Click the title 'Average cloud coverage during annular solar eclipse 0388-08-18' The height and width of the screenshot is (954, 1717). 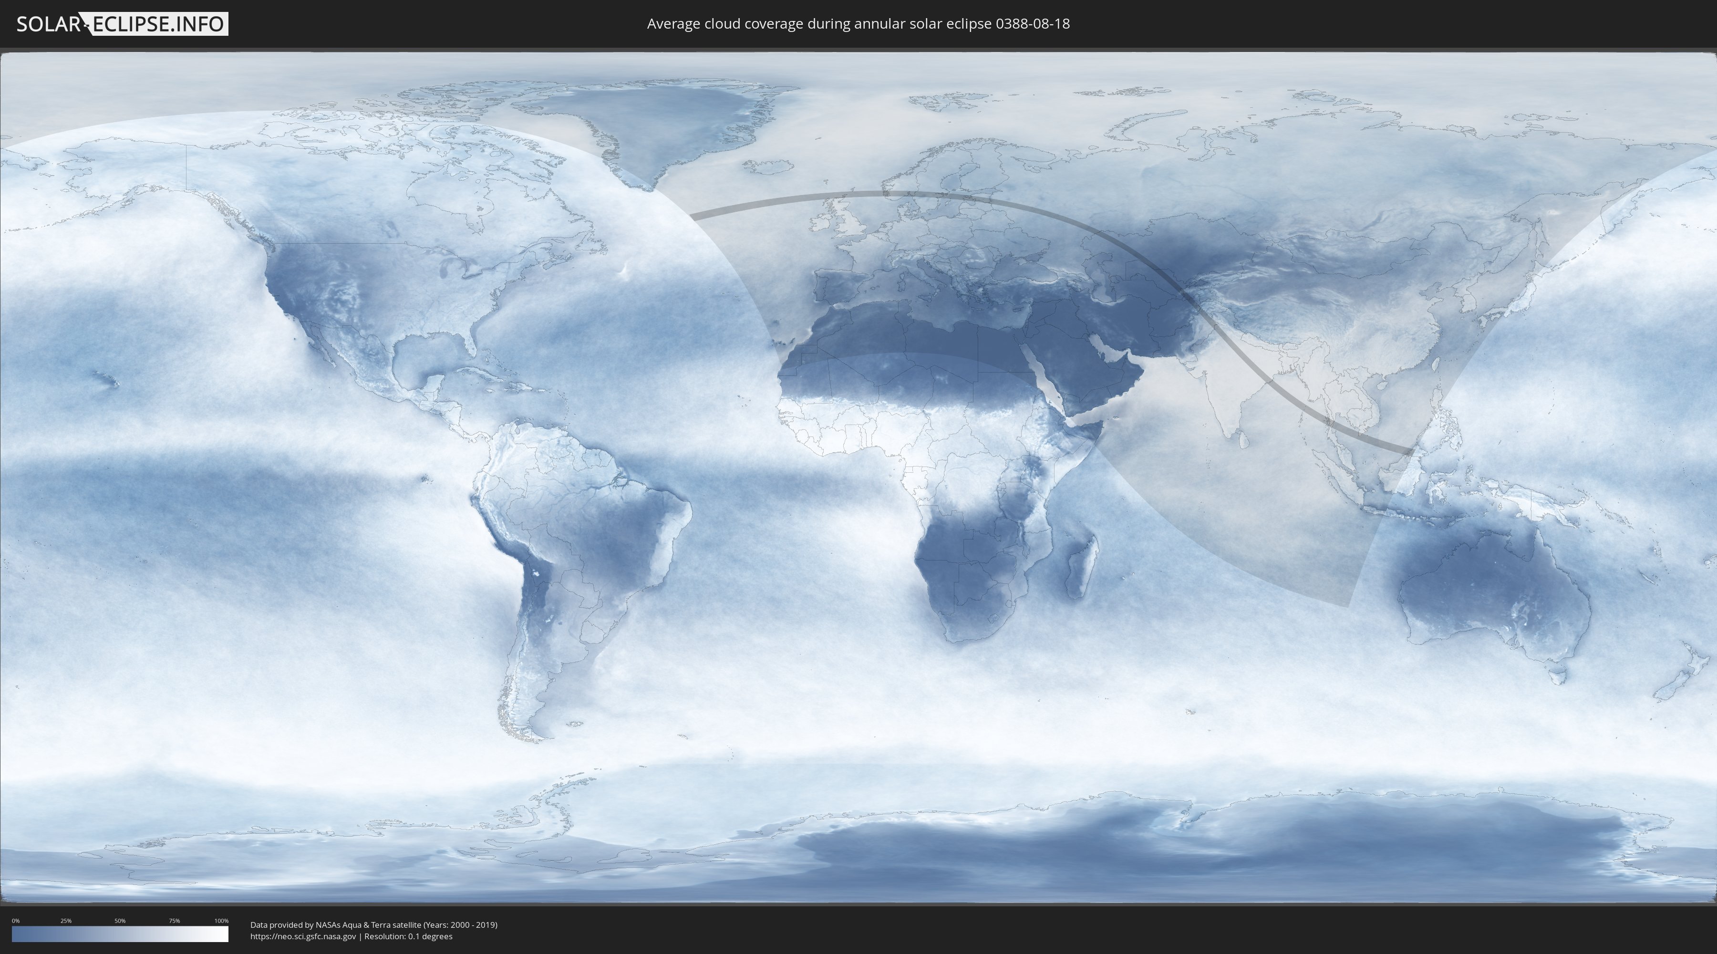click(858, 24)
